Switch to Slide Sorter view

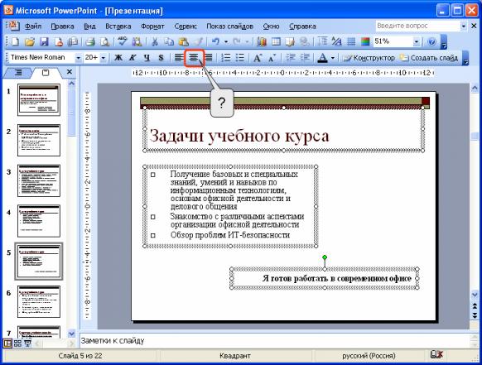tap(17, 343)
